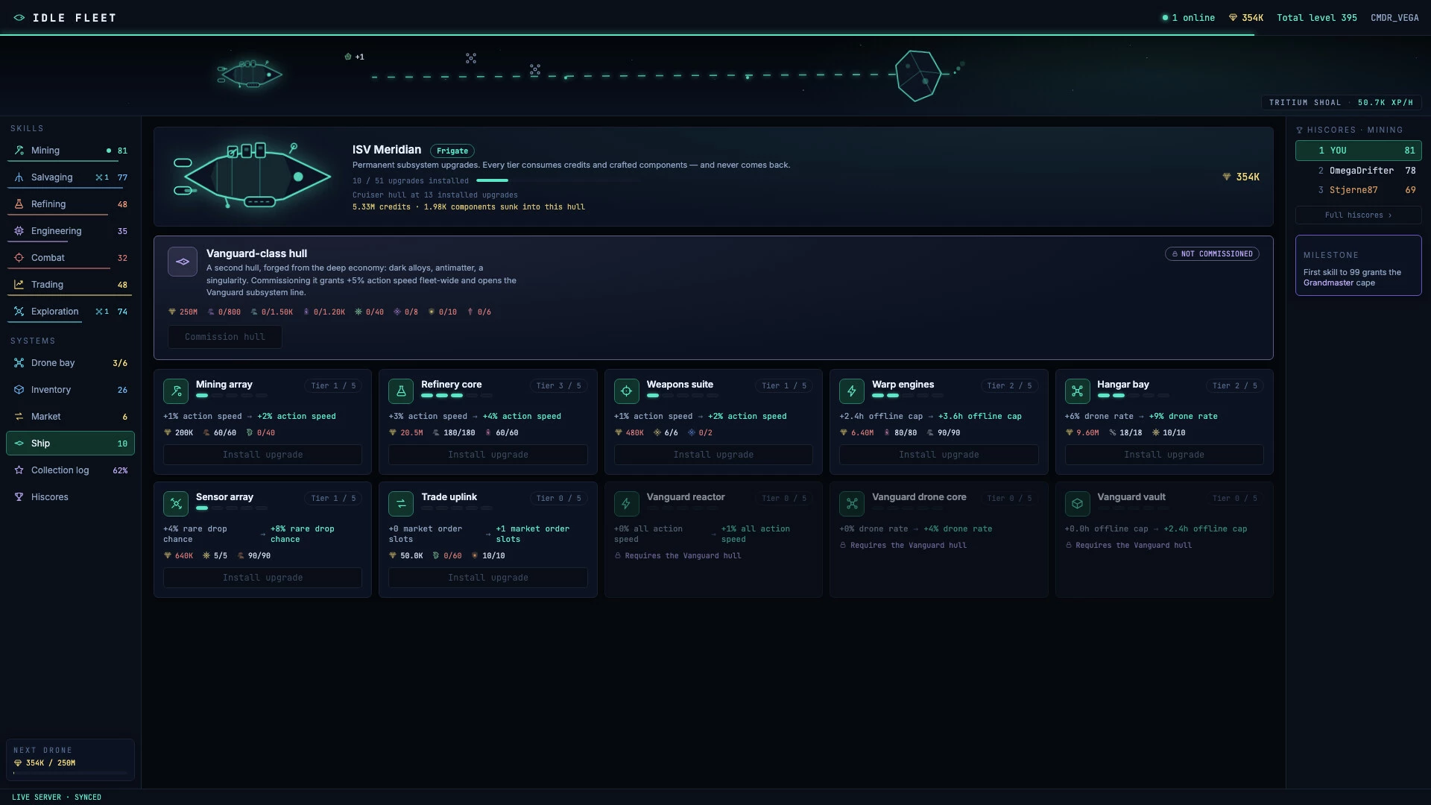The height and width of the screenshot is (805, 1431).
Task: Open the Engineering skill tab
Action: (x=70, y=231)
